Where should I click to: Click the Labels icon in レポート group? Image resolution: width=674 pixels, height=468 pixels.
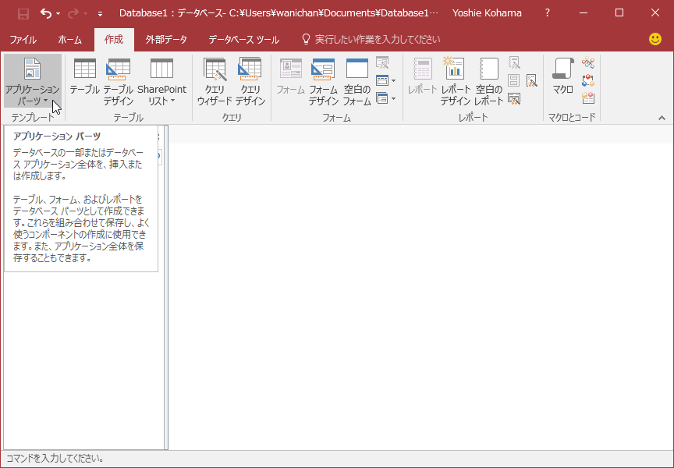514,80
